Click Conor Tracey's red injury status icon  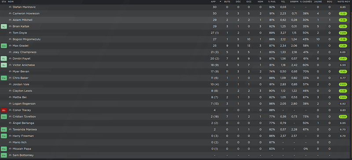point(4,110)
